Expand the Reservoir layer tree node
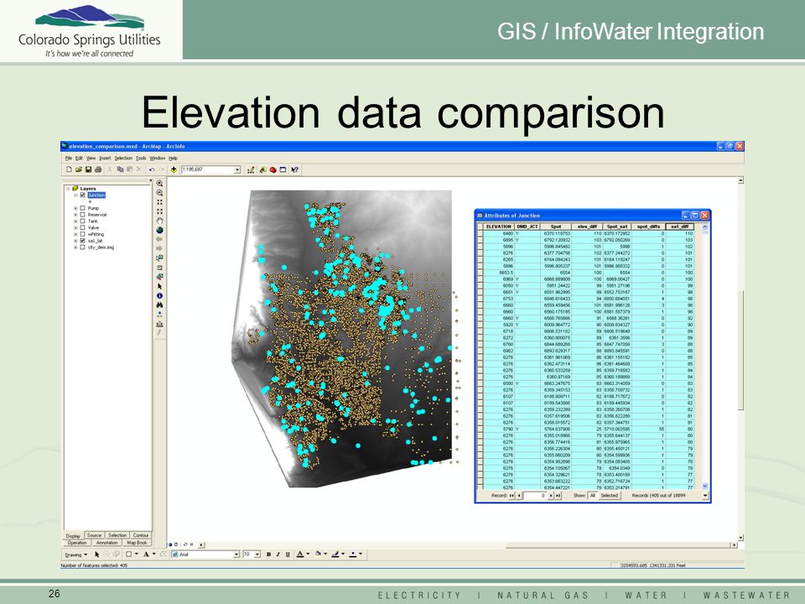The image size is (805, 604). pyautogui.click(x=75, y=215)
